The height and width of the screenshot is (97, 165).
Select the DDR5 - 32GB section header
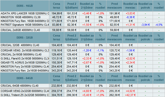(x=25, y=38)
